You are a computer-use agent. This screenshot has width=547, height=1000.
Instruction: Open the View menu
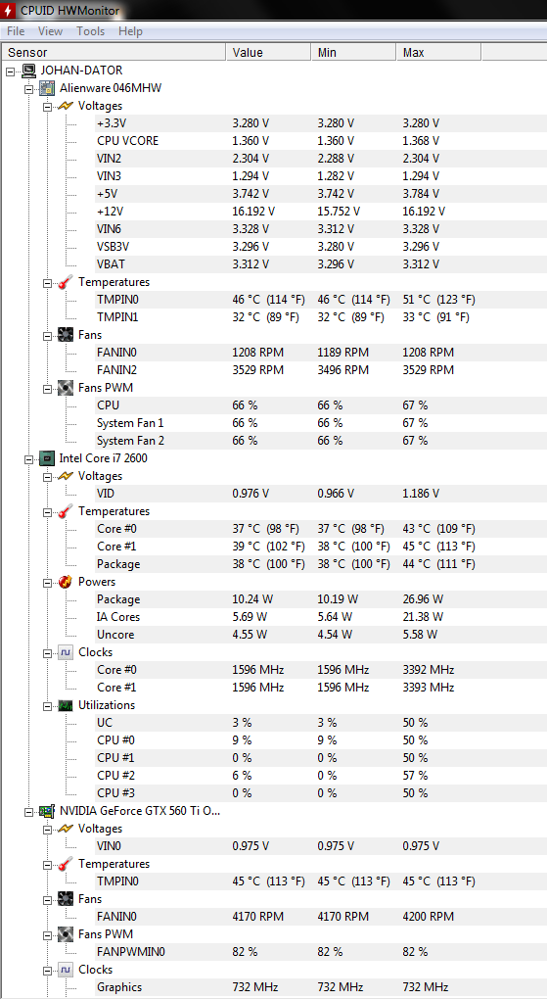[50, 31]
